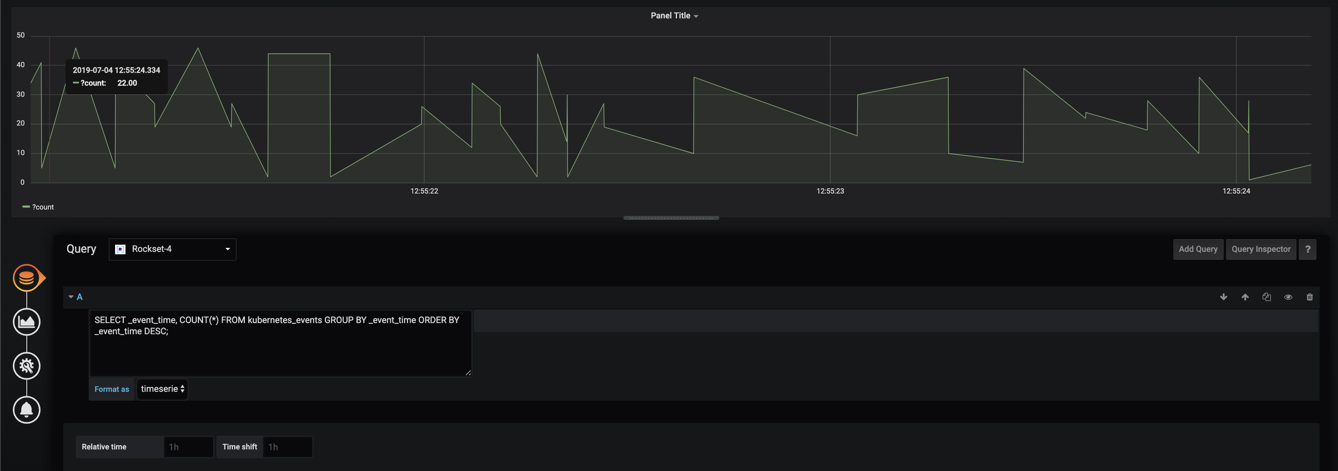Click into the SQL query text area
Screen dimensions: 1338x471
tap(281, 348)
